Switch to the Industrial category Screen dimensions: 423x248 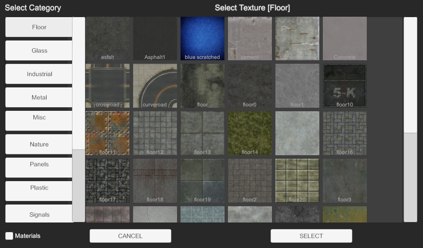tap(39, 74)
